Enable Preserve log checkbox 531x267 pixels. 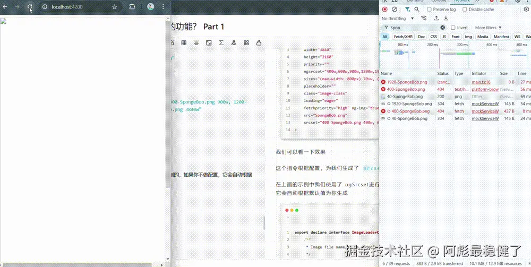[429, 10]
